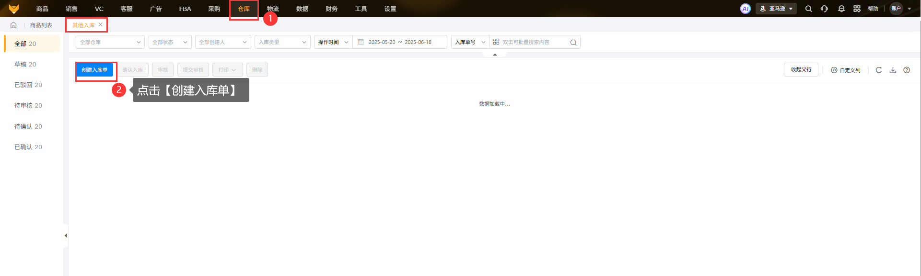The width and height of the screenshot is (921, 276).
Task: Open the 全部状态 dropdown
Action: click(x=170, y=42)
